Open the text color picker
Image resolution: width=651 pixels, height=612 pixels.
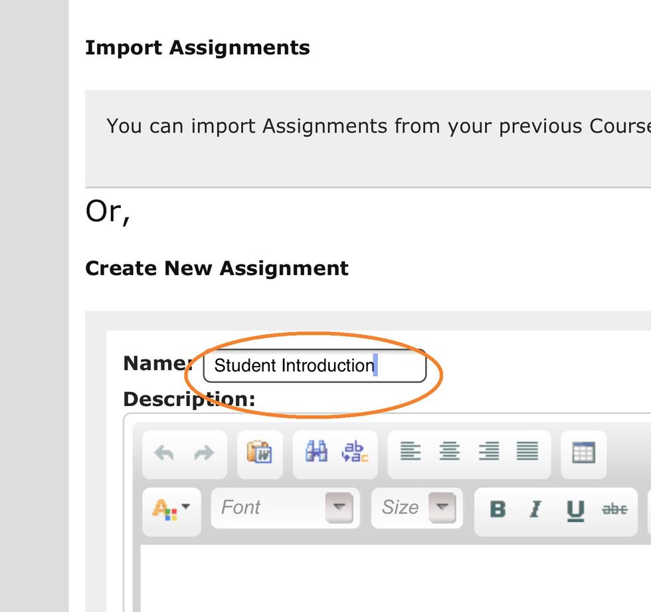(x=171, y=510)
